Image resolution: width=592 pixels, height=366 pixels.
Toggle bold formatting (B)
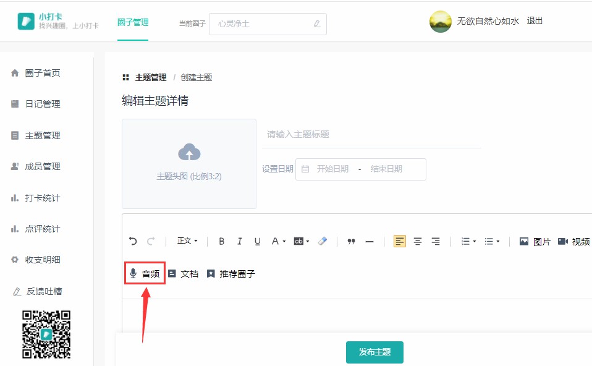(x=222, y=241)
